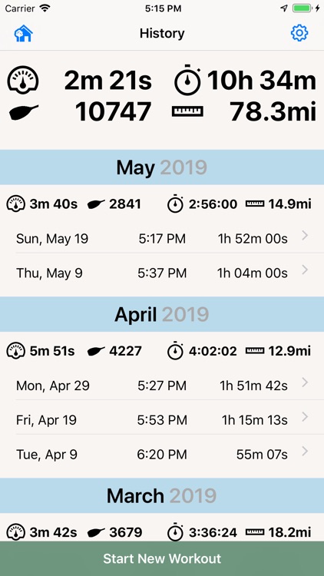Viewport: 324px width, 576px height.
Task: Tap the large ruler distance icon beside 78.3mi
Action: 187,111
